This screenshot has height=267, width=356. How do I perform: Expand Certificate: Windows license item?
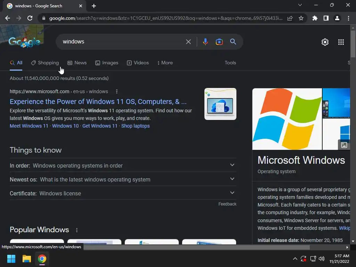click(123, 193)
